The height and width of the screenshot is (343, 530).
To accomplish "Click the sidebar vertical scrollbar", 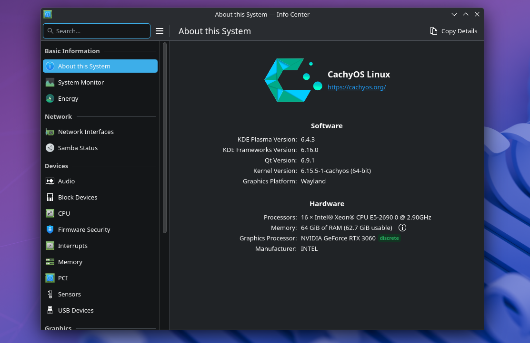I will click(165, 138).
